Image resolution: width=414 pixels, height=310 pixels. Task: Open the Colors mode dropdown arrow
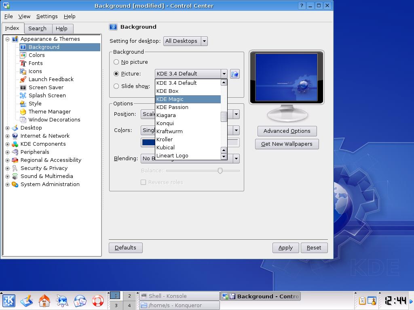(x=236, y=130)
